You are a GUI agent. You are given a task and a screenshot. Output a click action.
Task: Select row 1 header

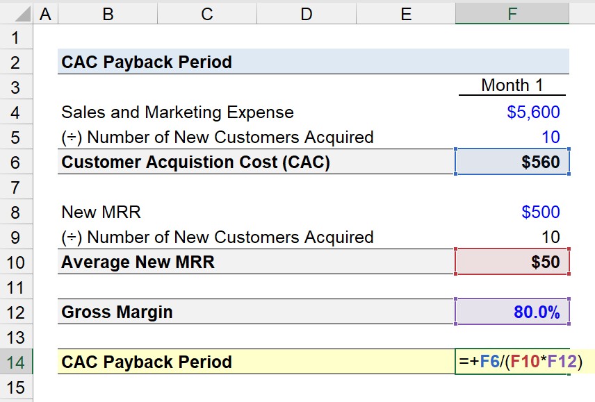pos(16,37)
